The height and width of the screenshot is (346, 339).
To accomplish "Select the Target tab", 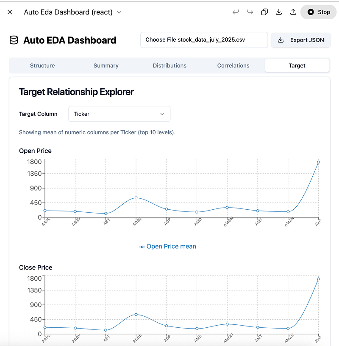I will click(x=297, y=65).
